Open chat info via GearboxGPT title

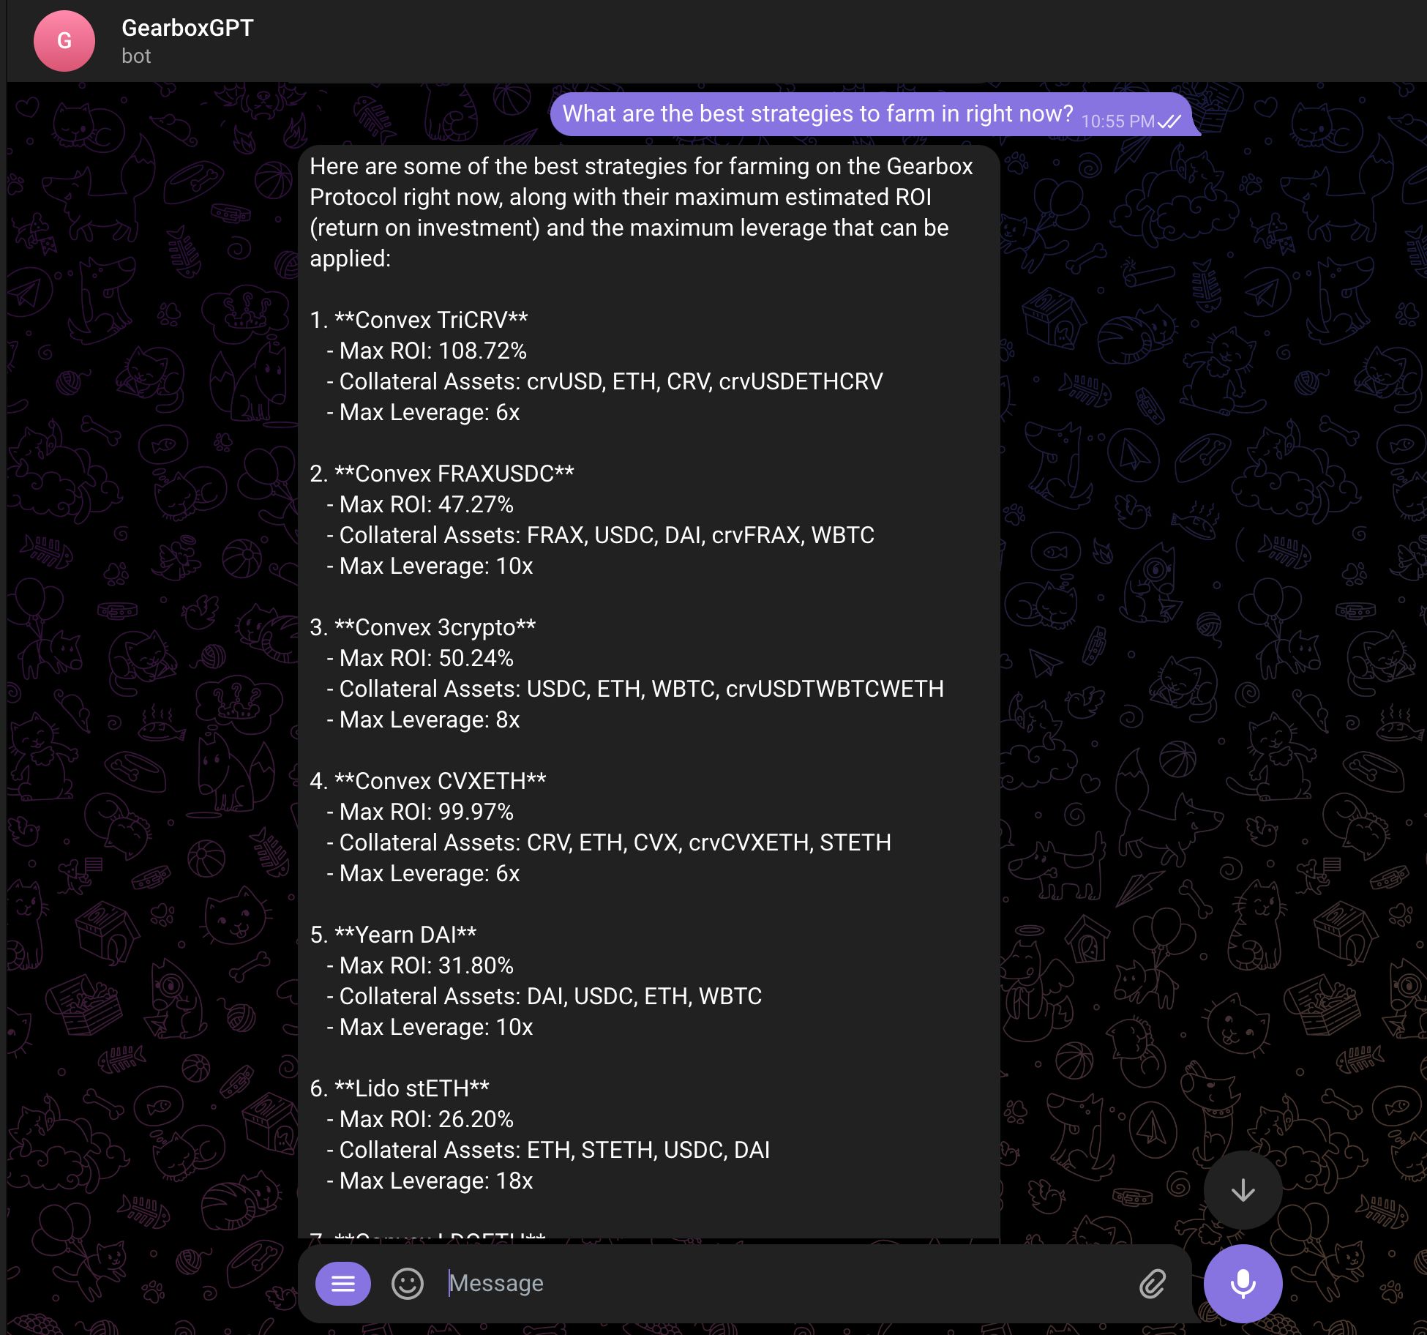coord(187,28)
